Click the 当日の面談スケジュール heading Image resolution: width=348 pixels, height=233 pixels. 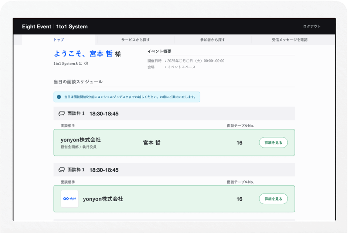pyautogui.click(x=78, y=82)
